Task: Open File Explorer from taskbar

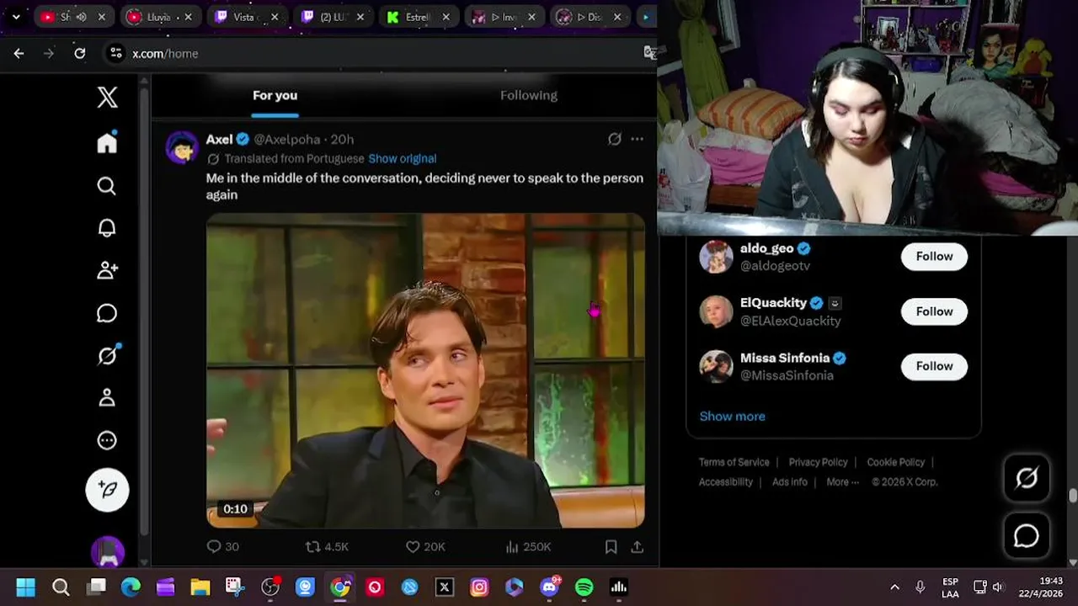Action: coord(200,587)
